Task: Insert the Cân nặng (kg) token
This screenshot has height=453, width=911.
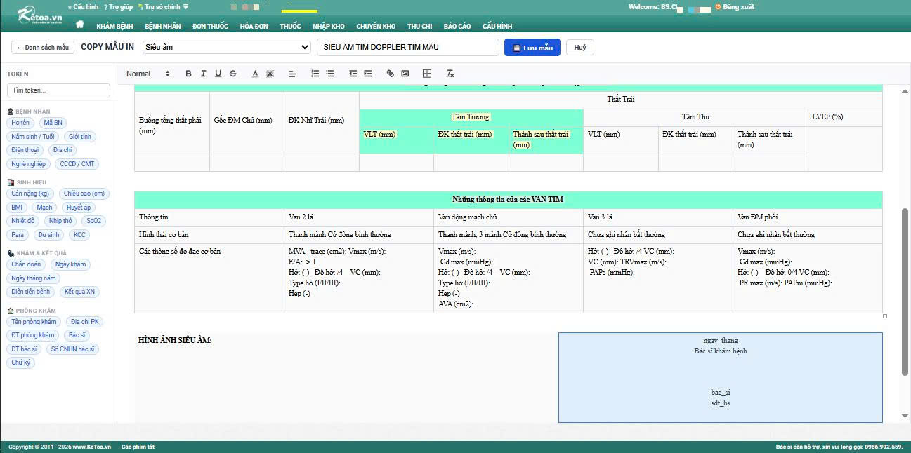Action: [x=30, y=194]
